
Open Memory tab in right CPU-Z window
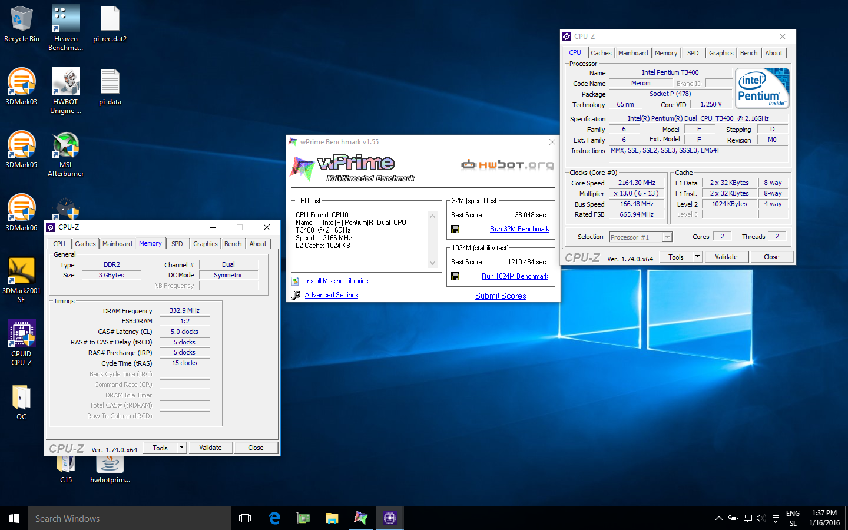[x=666, y=53]
